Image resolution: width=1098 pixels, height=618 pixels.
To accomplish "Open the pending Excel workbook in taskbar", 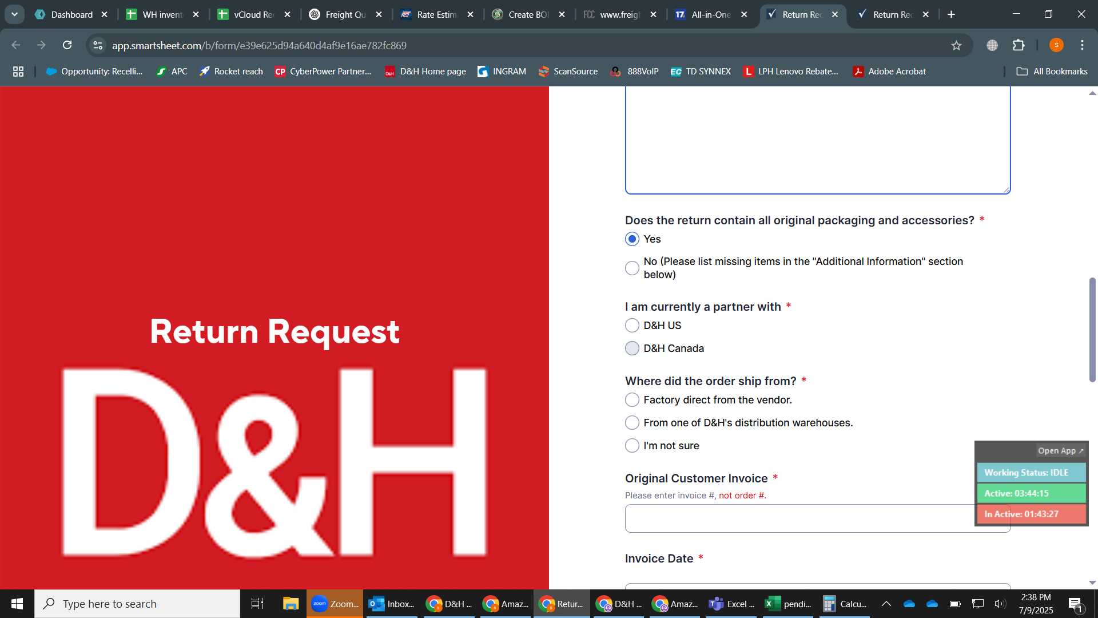I will click(789, 604).
